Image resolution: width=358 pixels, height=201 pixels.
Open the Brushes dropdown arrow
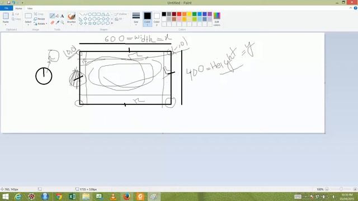point(72,25)
